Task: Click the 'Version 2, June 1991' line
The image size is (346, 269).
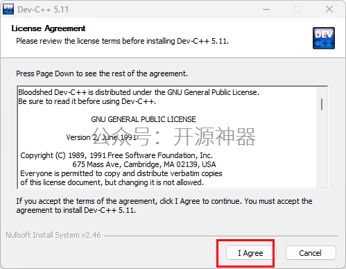Action: [101, 137]
